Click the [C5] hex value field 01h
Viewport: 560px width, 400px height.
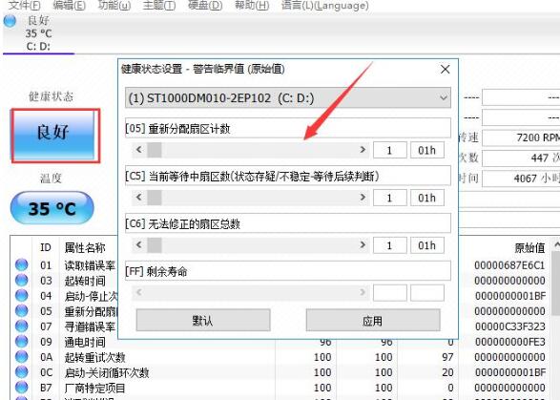tap(426, 198)
